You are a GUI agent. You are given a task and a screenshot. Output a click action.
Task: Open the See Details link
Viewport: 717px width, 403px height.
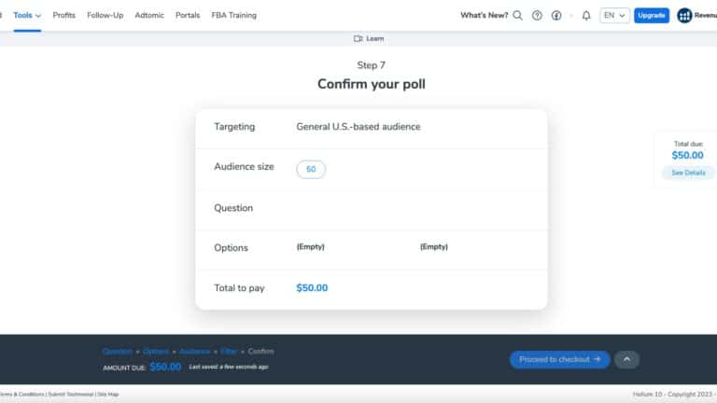click(x=688, y=173)
